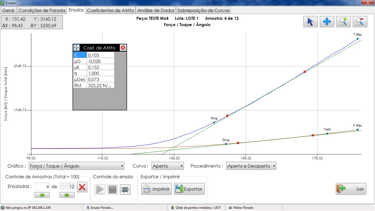Go to next sample with the right green arrow

67,195
